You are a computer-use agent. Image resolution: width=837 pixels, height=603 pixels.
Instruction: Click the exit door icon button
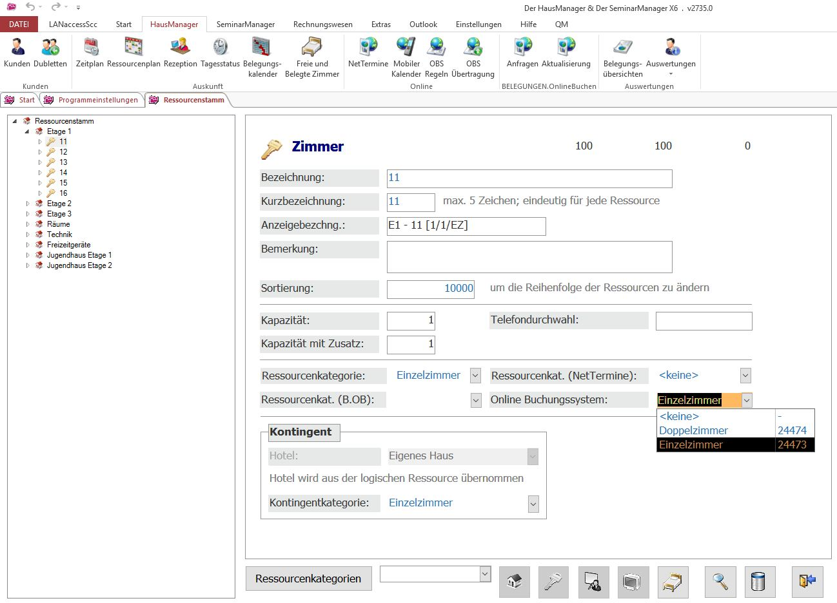[807, 582]
